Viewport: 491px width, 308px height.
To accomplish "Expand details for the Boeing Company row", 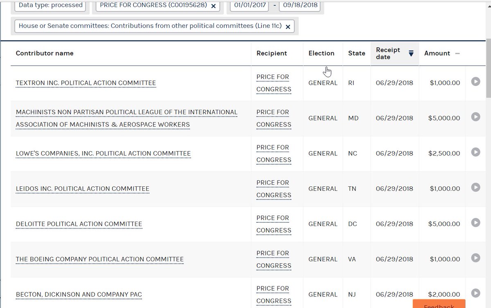I will (475, 258).
